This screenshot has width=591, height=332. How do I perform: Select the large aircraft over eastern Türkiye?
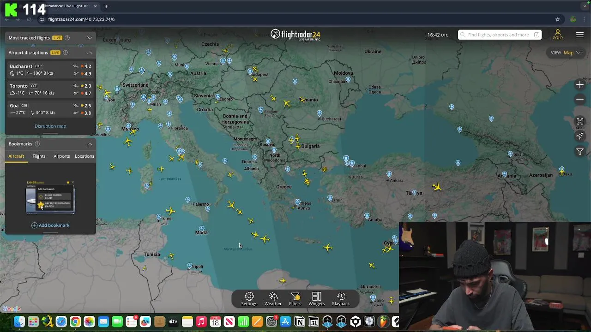pyautogui.click(x=437, y=187)
